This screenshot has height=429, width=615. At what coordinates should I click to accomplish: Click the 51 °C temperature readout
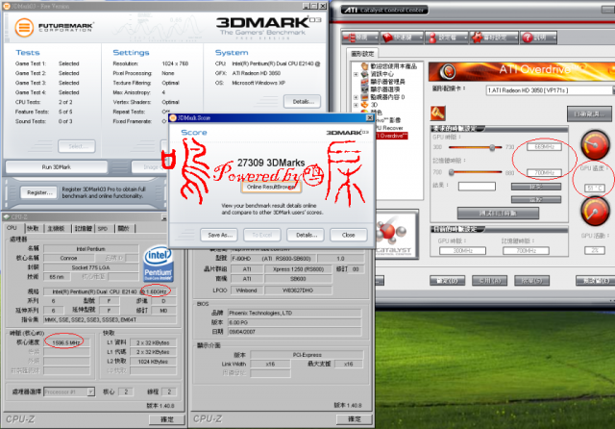pyautogui.click(x=595, y=189)
